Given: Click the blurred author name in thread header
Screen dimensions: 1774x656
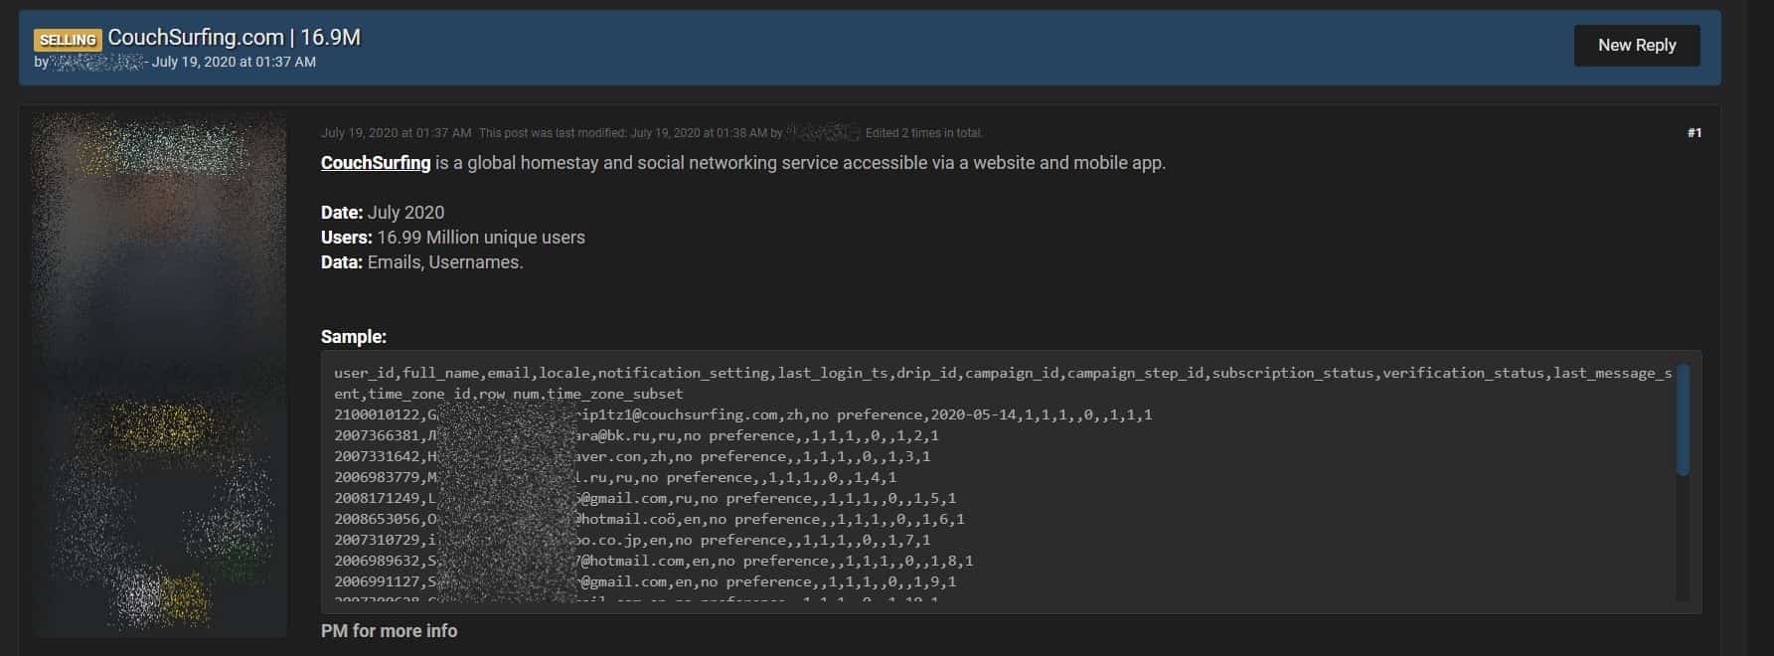Looking at the screenshot, I should [x=97, y=62].
